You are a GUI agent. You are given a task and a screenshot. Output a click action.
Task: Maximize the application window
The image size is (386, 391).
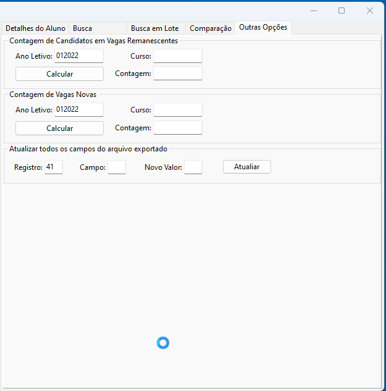pos(342,11)
